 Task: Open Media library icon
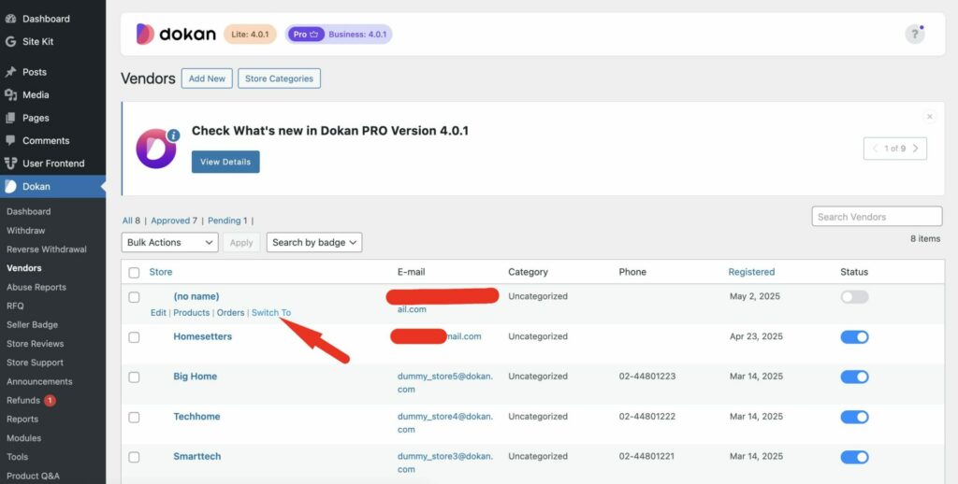10,95
